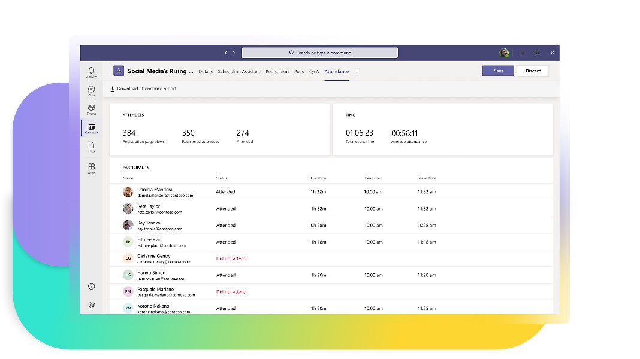640x359 pixels.
Task: Go back with the left chevron
Action: click(226, 53)
